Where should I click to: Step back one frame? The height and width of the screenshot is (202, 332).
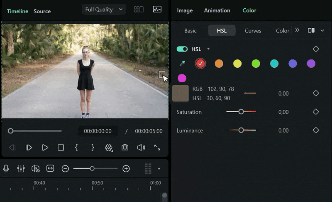[12, 148]
